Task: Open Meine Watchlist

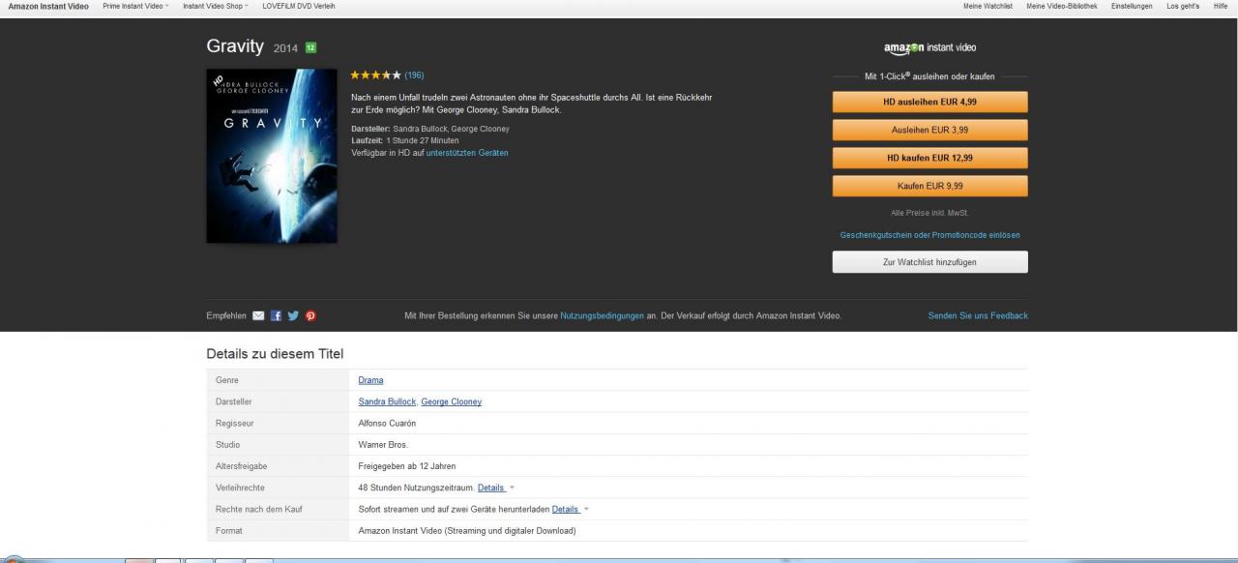Action: coord(987,7)
